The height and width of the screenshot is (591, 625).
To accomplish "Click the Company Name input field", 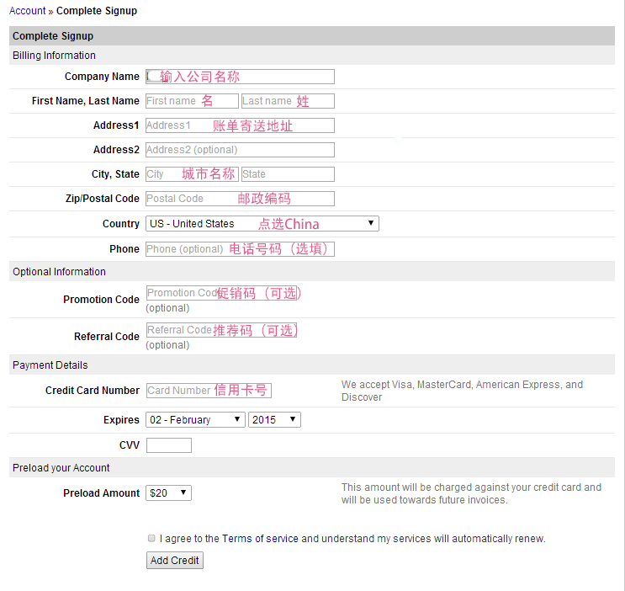I will (240, 77).
